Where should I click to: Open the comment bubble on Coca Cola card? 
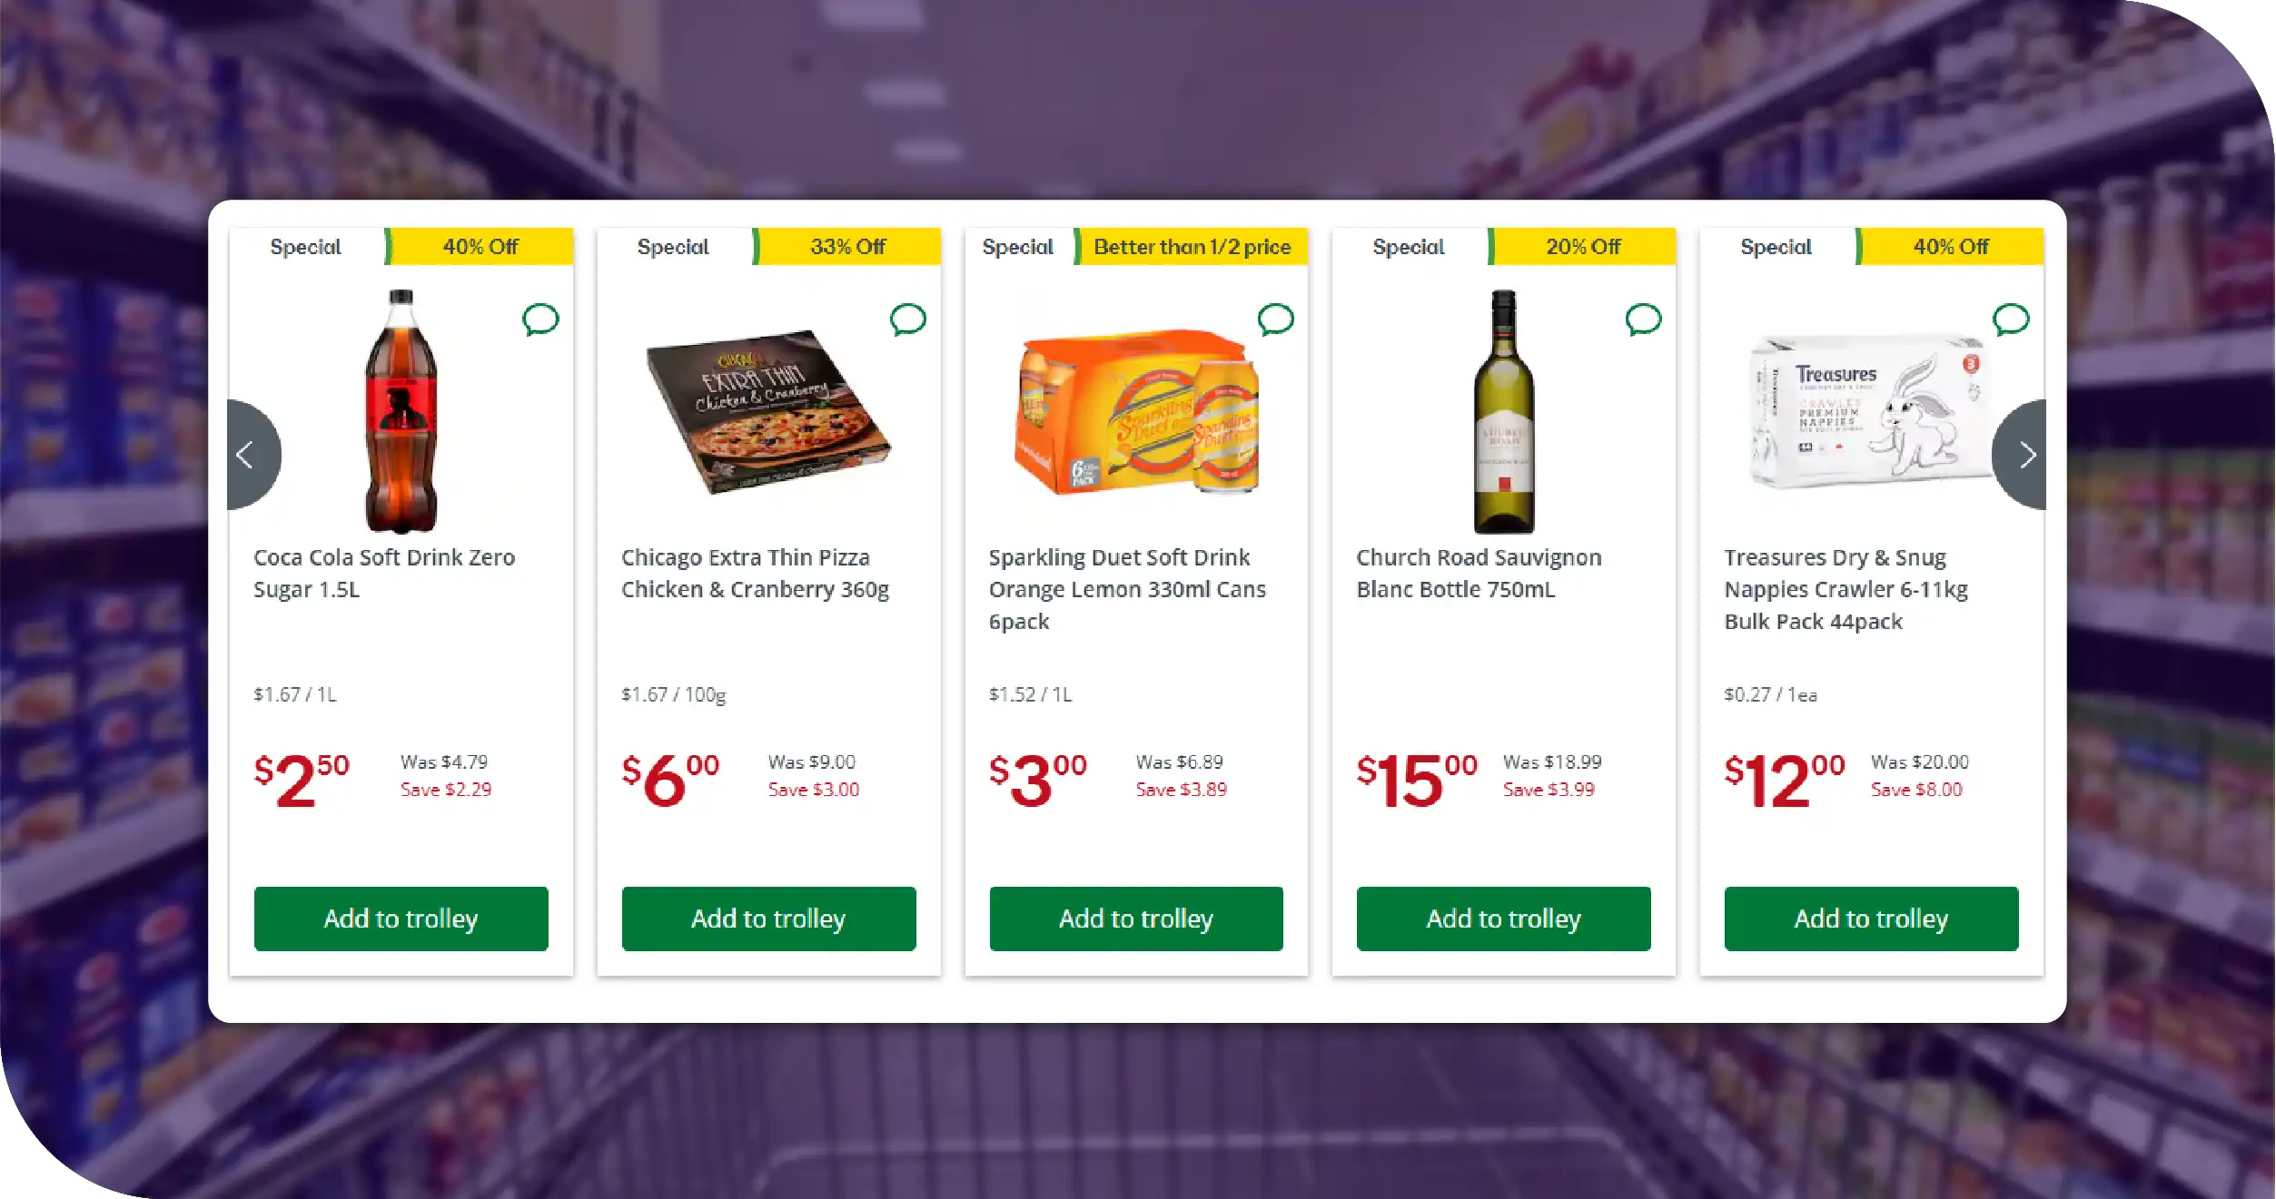coord(539,320)
